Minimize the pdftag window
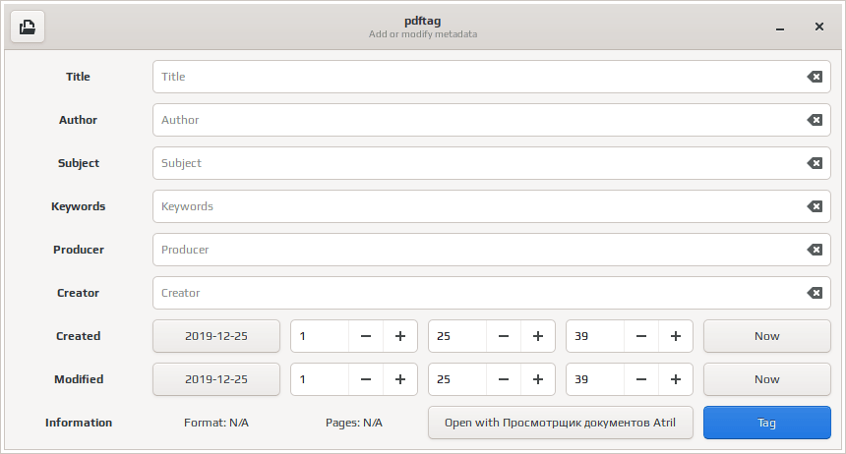Image resolution: width=846 pixels, height=454 pixels. click(780, 27)
